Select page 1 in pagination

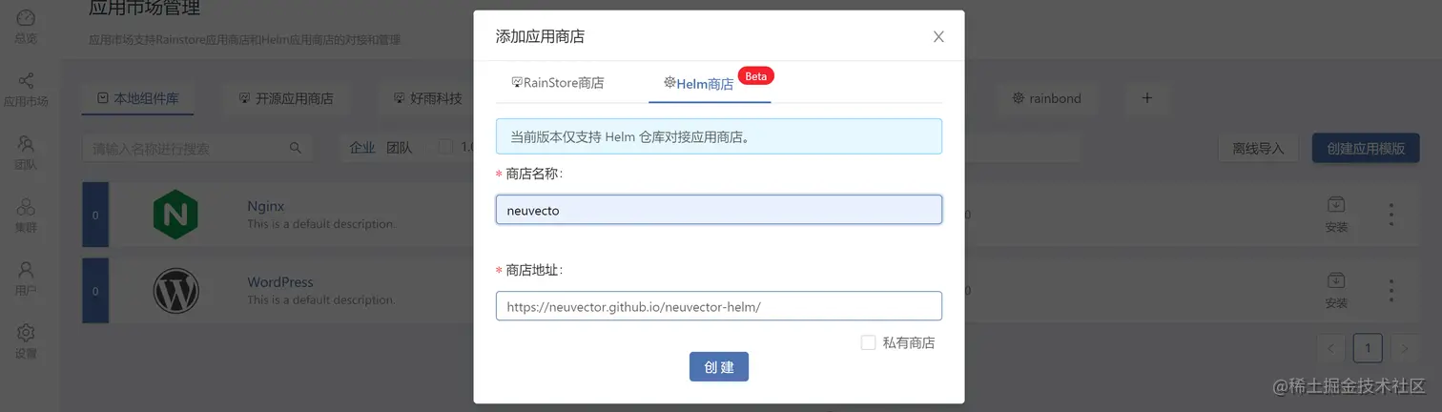click(1368, 348)
